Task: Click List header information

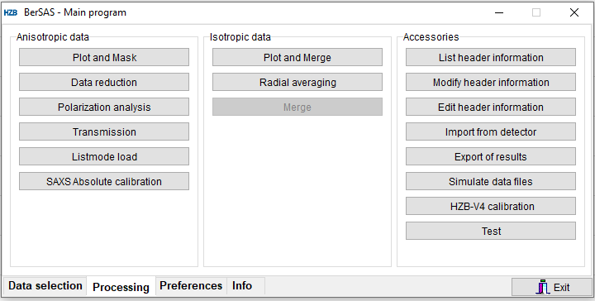Action: point(491,57)
